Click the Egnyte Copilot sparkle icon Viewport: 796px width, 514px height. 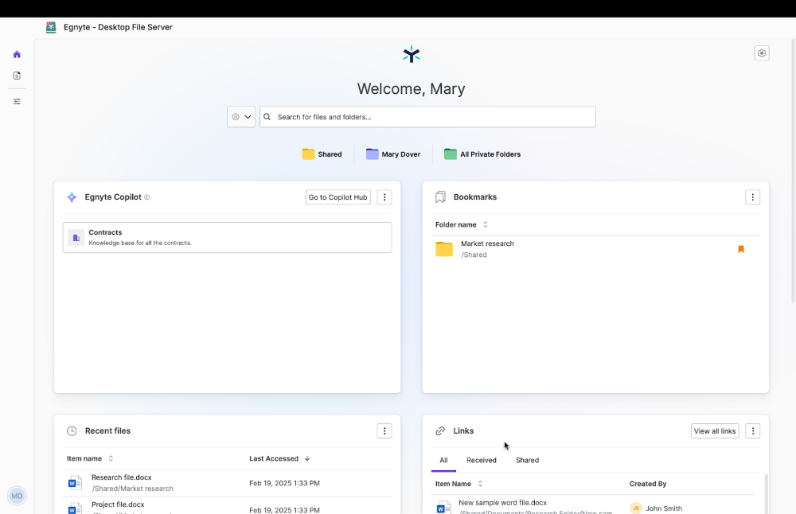pos(72,197)
